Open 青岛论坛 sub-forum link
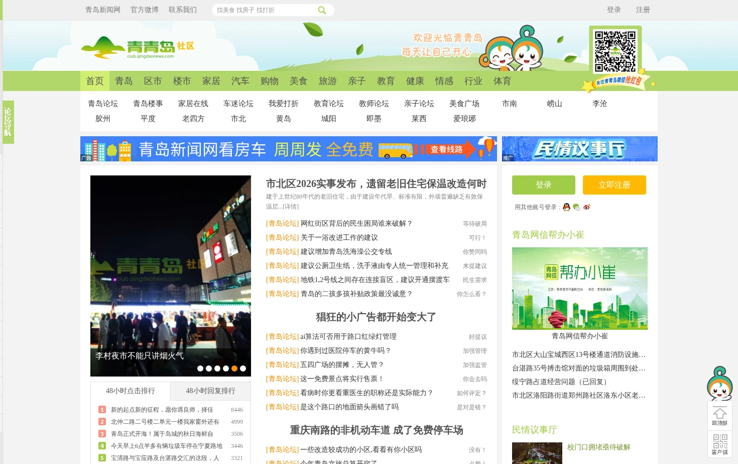The height and width of the screenshot is (464, 738). click(103, 104)
